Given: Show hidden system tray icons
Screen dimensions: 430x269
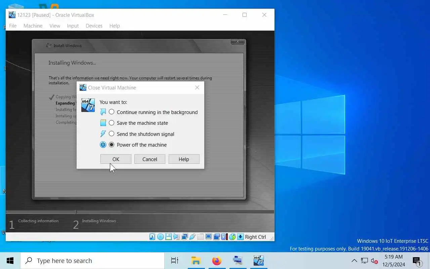Looking at the screenshot, I should (x=354, y=261).
